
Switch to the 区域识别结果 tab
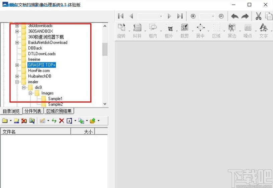(59, 111)
